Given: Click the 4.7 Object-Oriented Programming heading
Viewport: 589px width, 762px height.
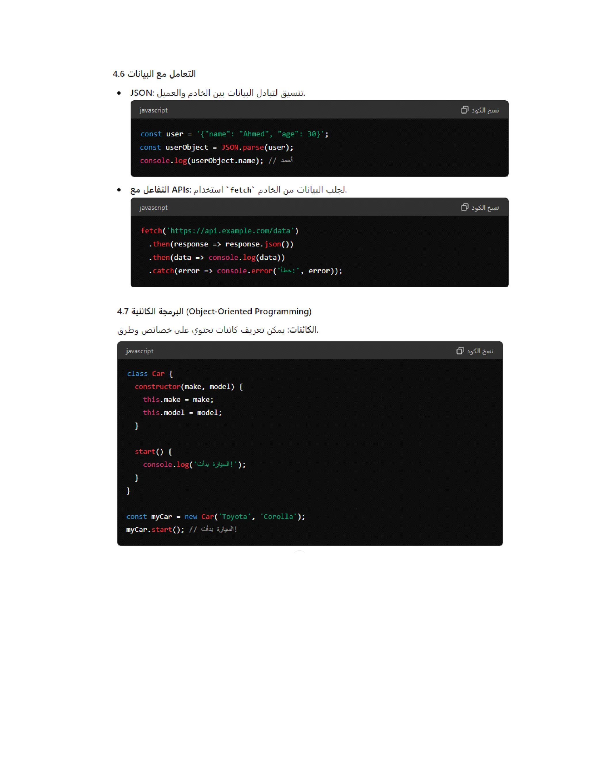Looking at the screenshot, I should pos(214,311).
